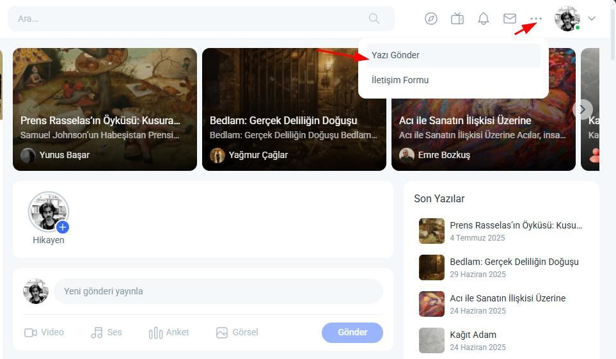616x359 pixels.
Task: Open Kağıt Adam article link
Action: point(473,335)
